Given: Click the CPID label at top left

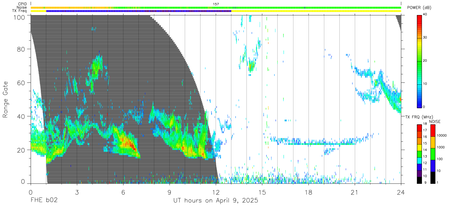Looking at the screenshot, I should (22, 4).
